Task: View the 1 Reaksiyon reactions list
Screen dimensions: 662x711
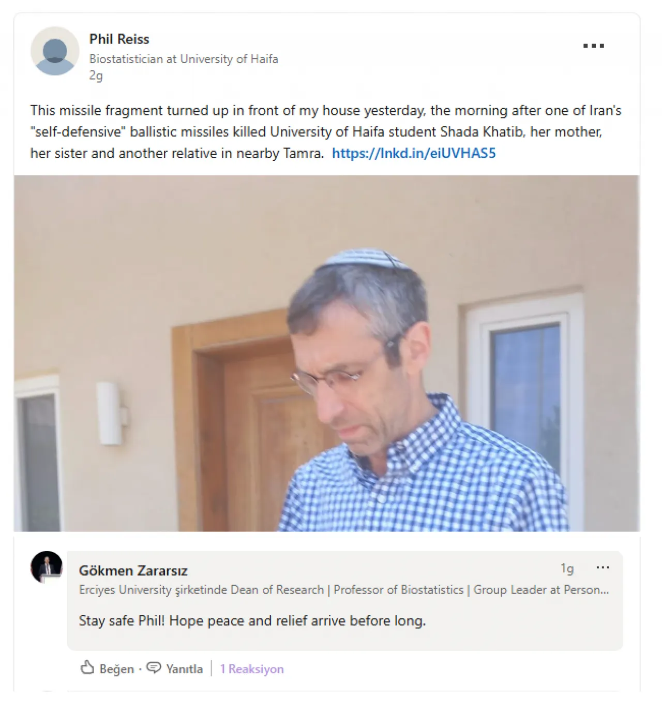Action: pyautogui.click(x=252, y=669)
